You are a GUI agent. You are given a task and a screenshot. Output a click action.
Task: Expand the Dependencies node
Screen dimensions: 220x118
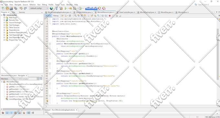coord(4,30)
